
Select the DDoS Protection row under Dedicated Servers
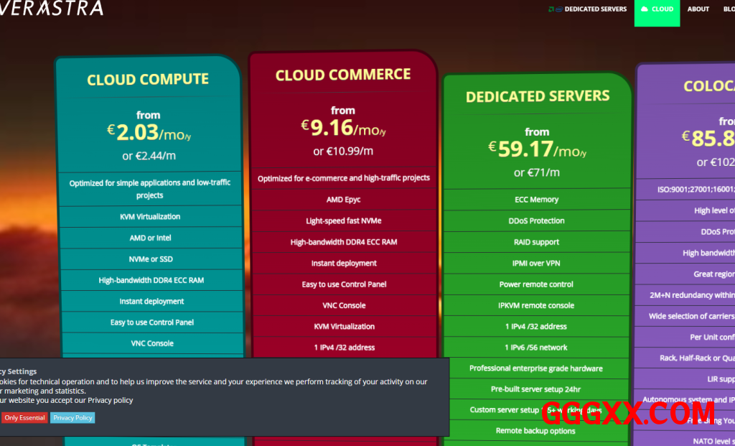point(536,220)
